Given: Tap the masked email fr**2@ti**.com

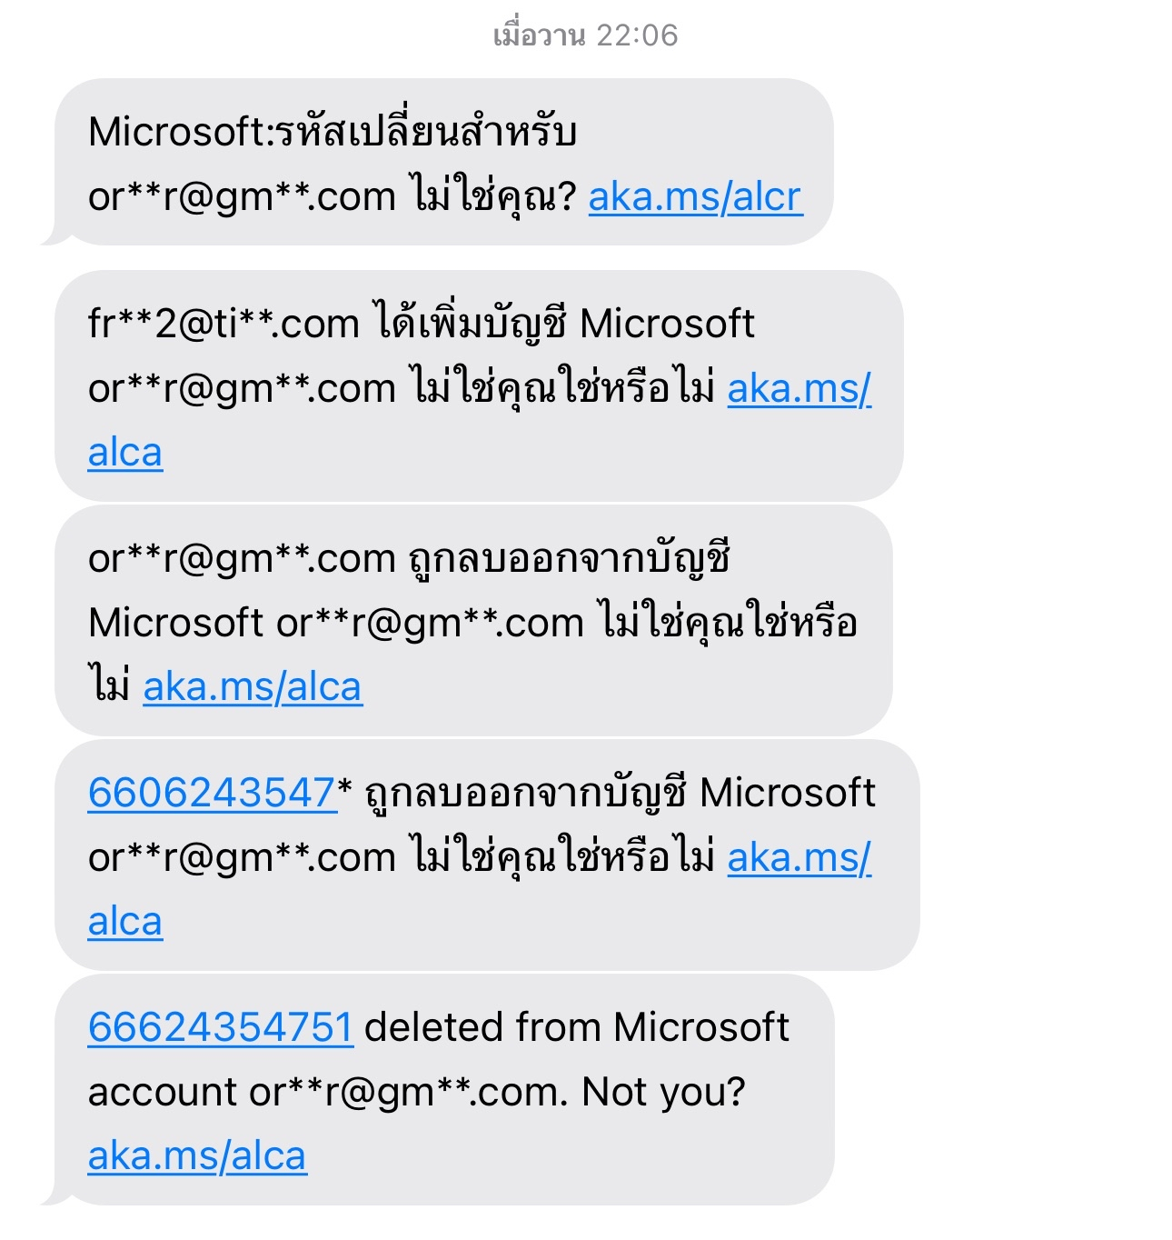Looking at the screenshot, I should coord(223,324).
